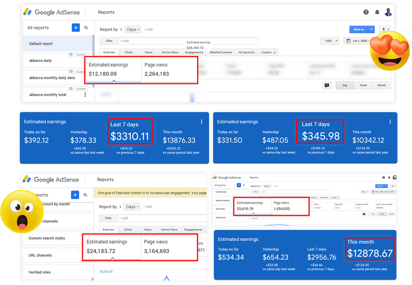Click the search magnifier above Default report
This screenshot has width=412, height=285.
pyautogui.click(x=86, y=28)
